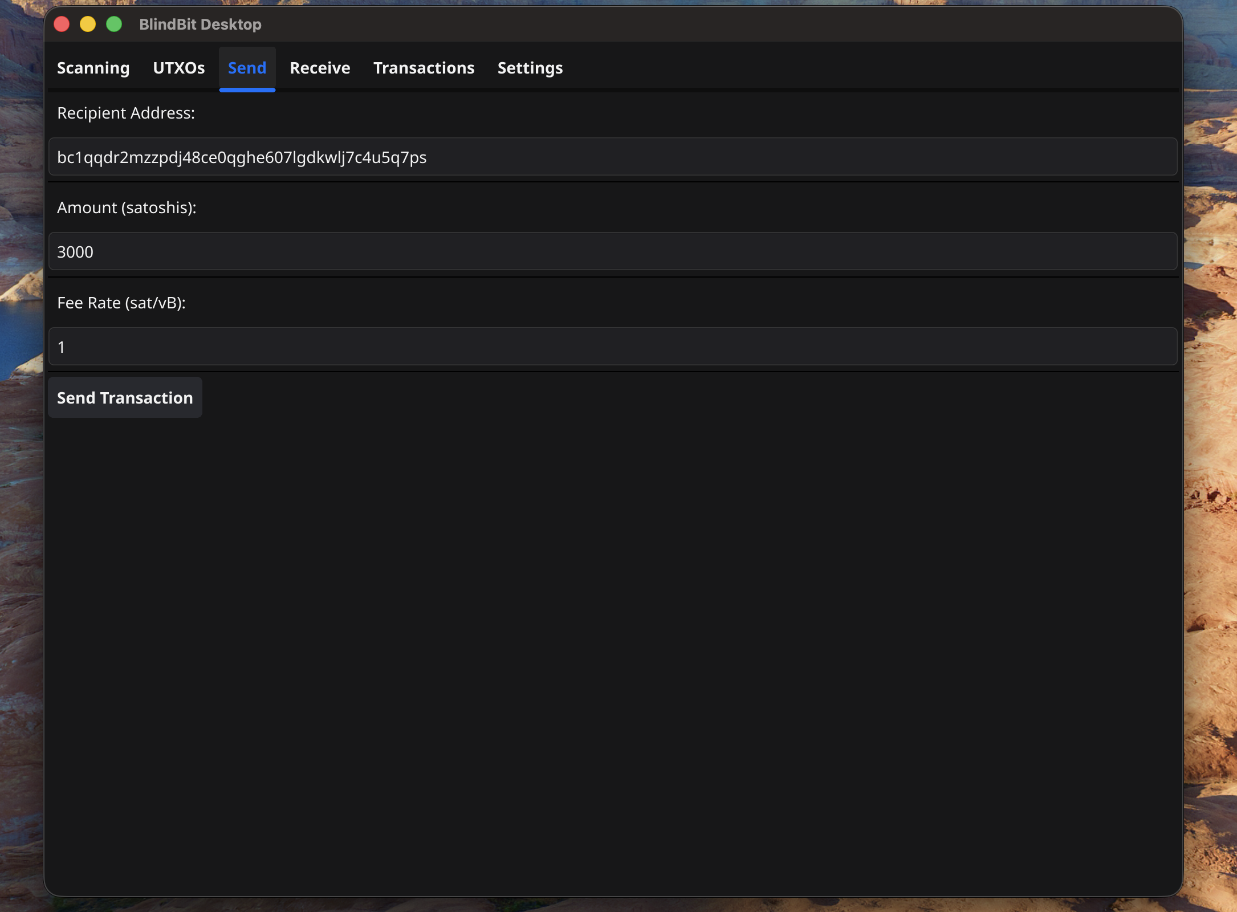The width and height of the screenshot is (1237, 912).
Task: Open the Settings tab
Action: [530, 68]
